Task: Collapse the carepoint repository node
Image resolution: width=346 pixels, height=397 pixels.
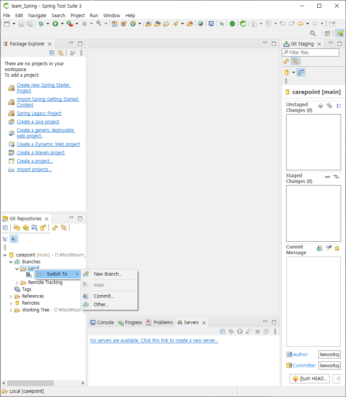Action: pos(5,255)
